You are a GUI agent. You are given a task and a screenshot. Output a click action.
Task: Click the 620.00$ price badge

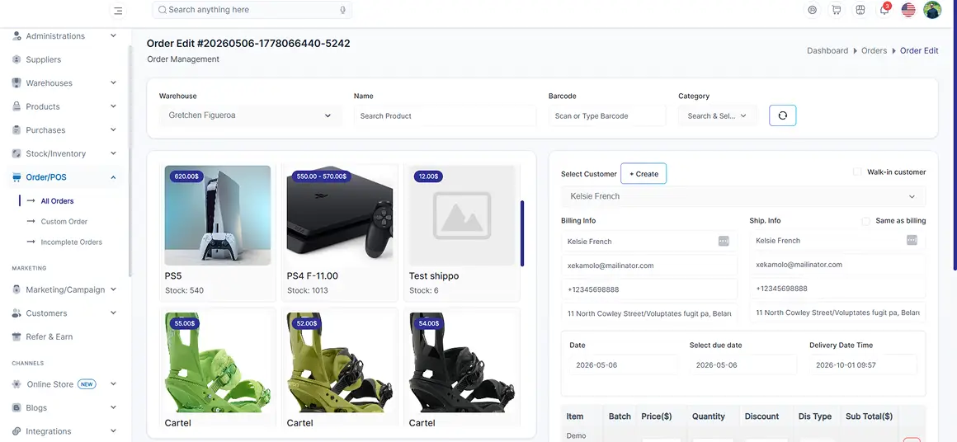[x=186, y=176]
